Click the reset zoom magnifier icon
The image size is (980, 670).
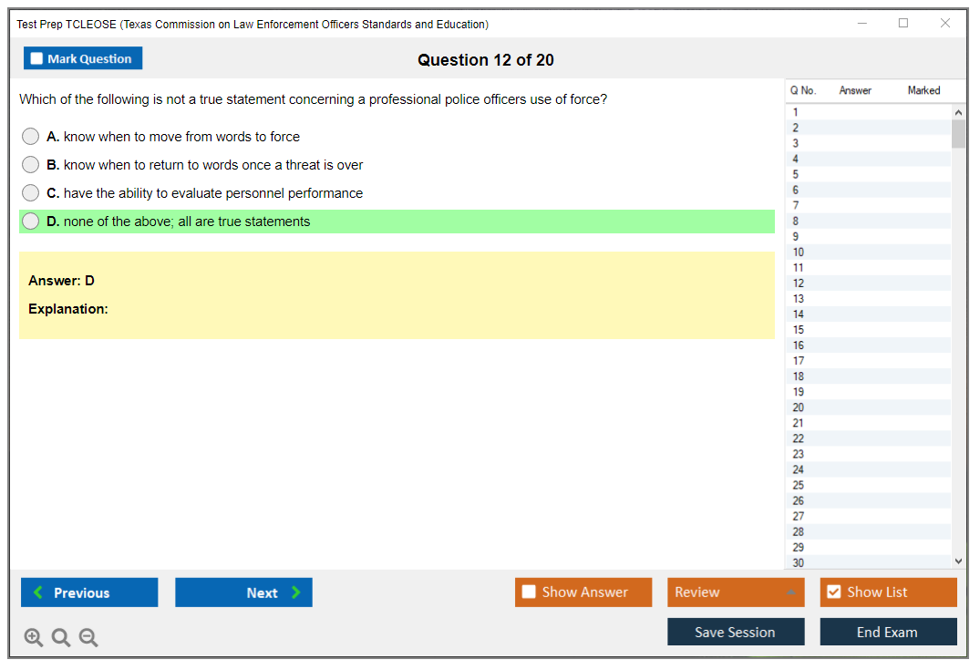61,638
